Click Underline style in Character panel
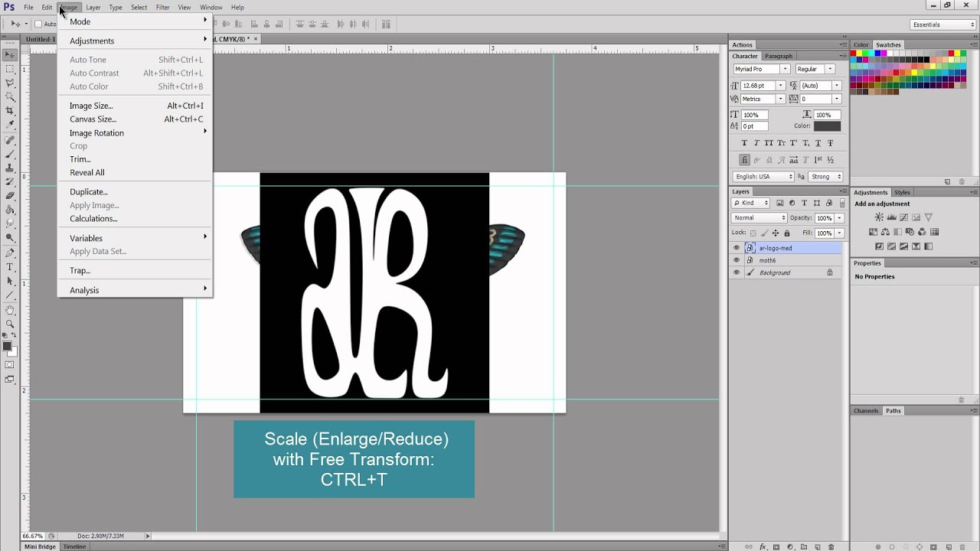The height and width of the screenshot is (551, 980). pos(818,143)
